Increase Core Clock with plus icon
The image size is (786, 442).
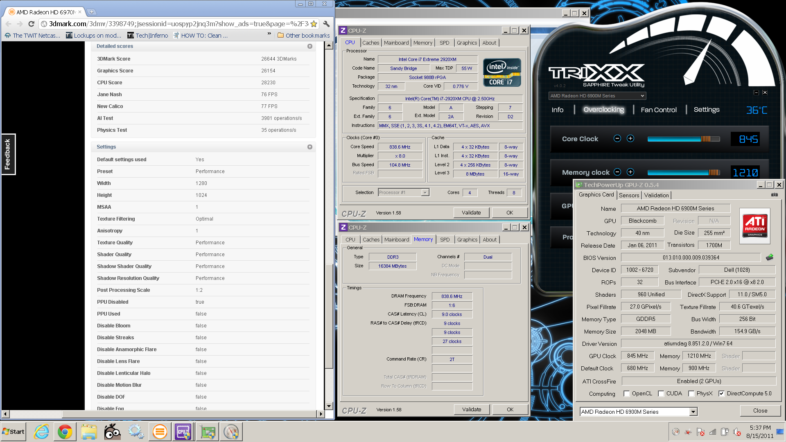coord(630,138)
